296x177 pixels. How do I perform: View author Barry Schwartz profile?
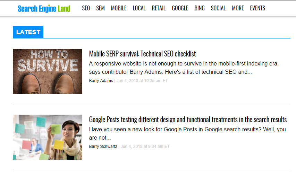click(103, 147)
